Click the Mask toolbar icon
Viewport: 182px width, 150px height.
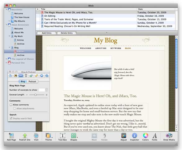tap(94, 136)
